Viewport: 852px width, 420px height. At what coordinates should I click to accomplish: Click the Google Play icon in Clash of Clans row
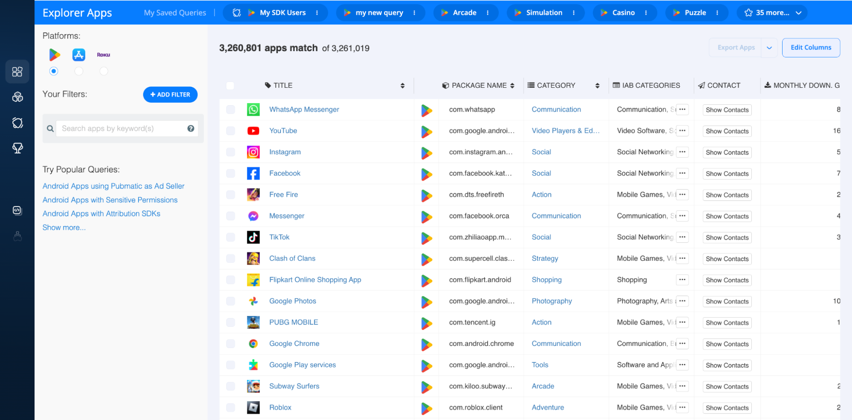tap(427, 259)
